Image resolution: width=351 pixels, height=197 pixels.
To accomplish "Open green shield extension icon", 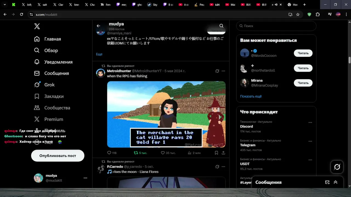I will (309, 15).
